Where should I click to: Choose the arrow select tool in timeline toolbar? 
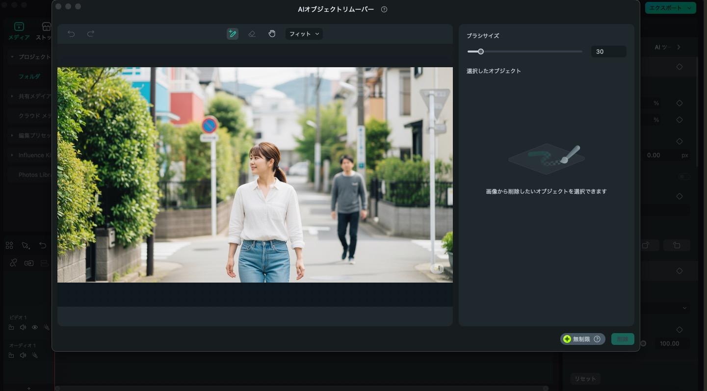pyautogui.click(x=26, y=245)
